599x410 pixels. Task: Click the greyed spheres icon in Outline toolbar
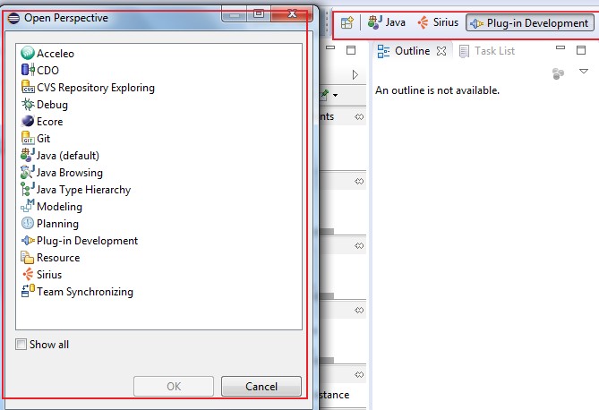click(558, 73)
